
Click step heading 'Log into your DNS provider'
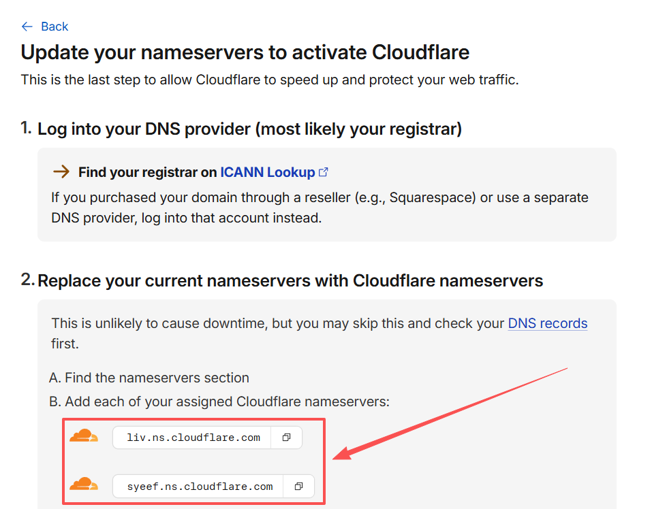tap(249, 129)
